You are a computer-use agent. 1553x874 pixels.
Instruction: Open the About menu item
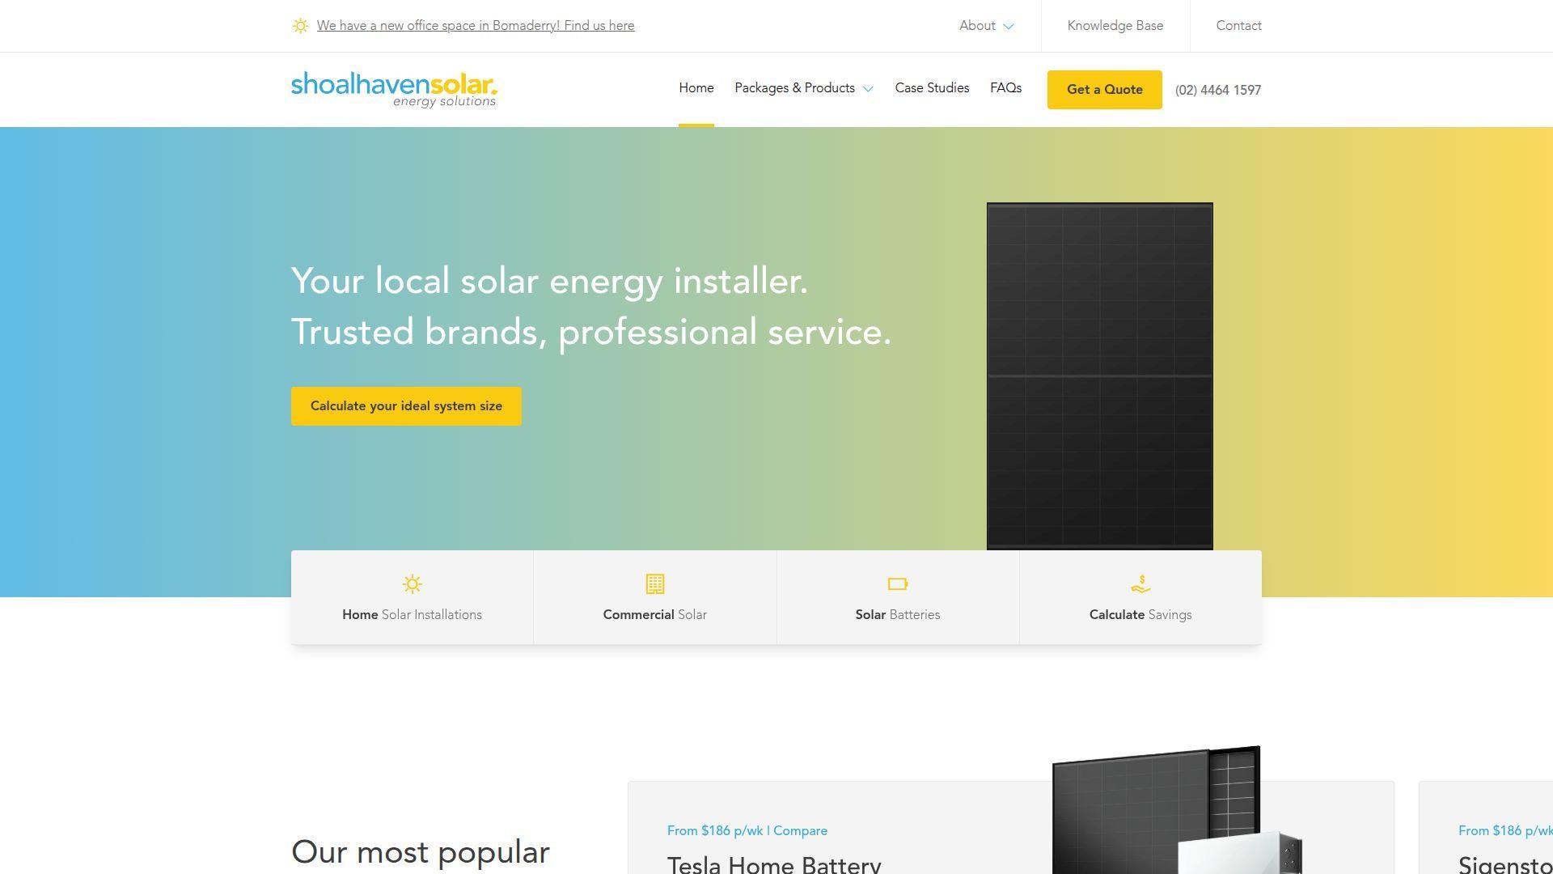point(977,26)
